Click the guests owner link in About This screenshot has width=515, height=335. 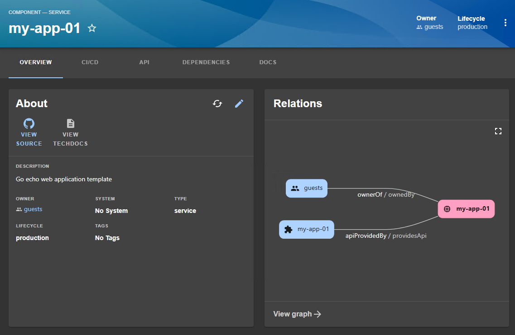coord(33,209)
